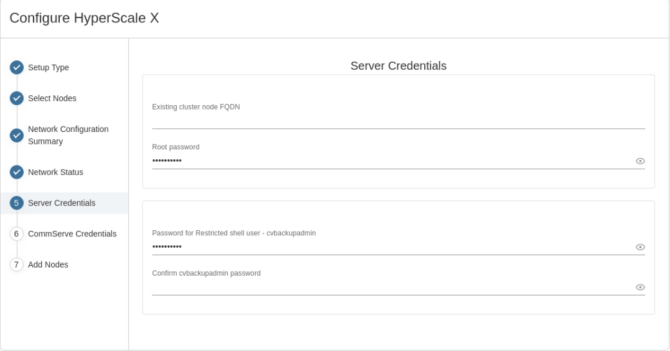Click into the Root password field
This screenshot has width=670, height=351.
click(391, 161)
